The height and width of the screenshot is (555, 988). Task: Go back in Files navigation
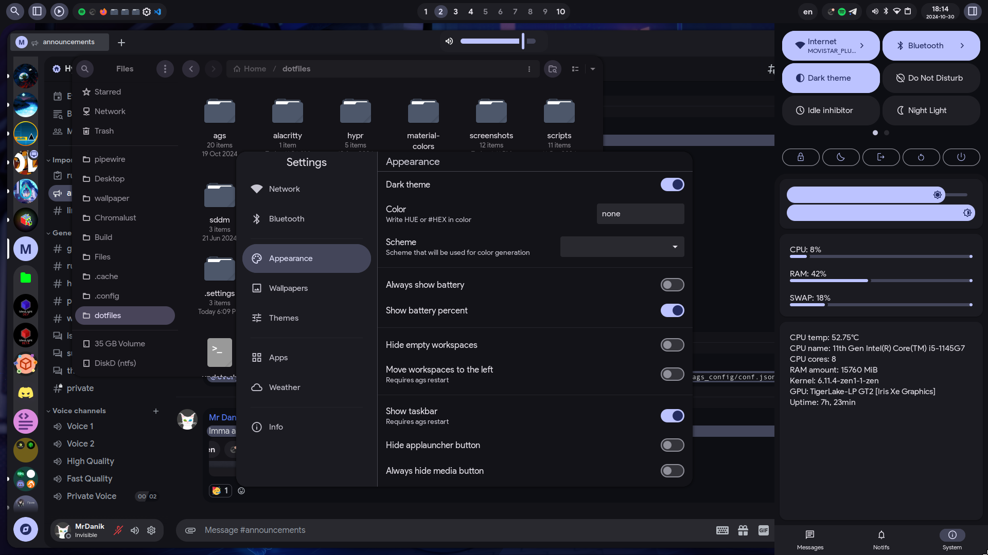[191, 69]
